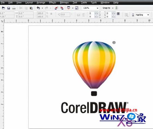Expand the Redo history dropdown arrow
Viewport: 153px width, 129px height.
pos(51,8)
